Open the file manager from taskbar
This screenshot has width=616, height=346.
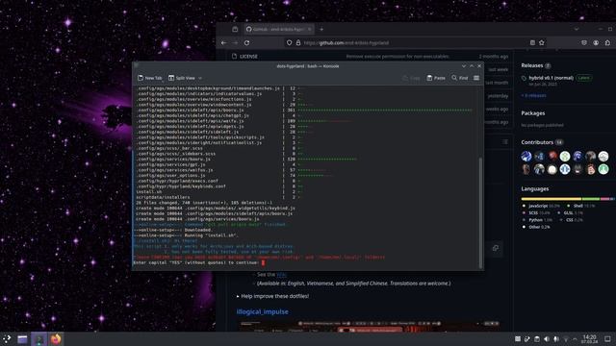[x=22, y=338]
